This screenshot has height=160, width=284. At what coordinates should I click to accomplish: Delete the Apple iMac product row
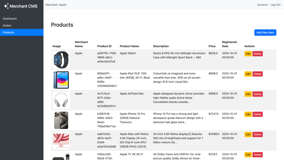(257, 135)
